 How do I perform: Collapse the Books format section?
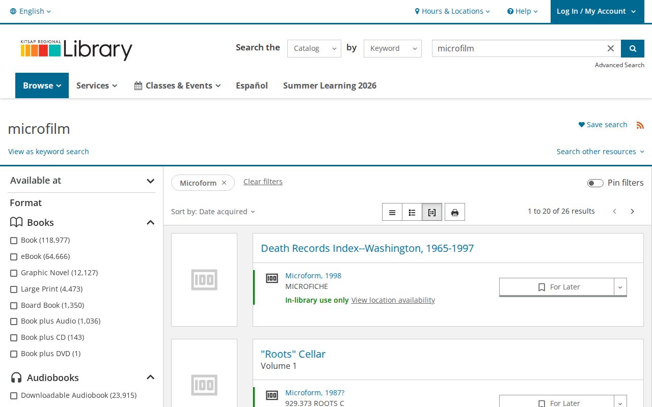pyautogui.click(x=150, y=222)
